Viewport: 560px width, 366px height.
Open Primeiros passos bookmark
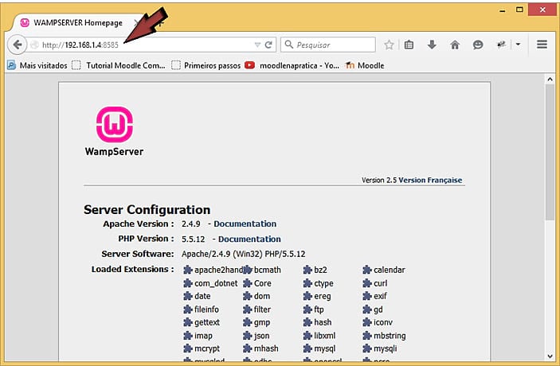[x=206, y=65]
